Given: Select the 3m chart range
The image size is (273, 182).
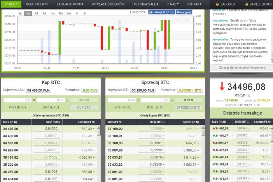Looking at the screenshot, I should click(61, 13).
